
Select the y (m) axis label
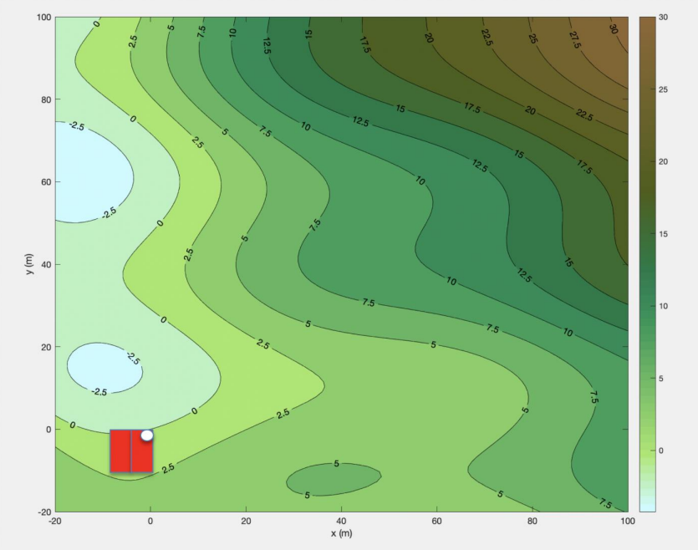tap(29, 263)
